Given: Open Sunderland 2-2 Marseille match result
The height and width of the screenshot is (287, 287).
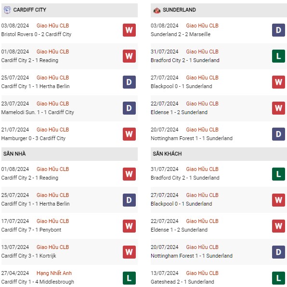Looking at the screenshot, I should click(181, 34).
